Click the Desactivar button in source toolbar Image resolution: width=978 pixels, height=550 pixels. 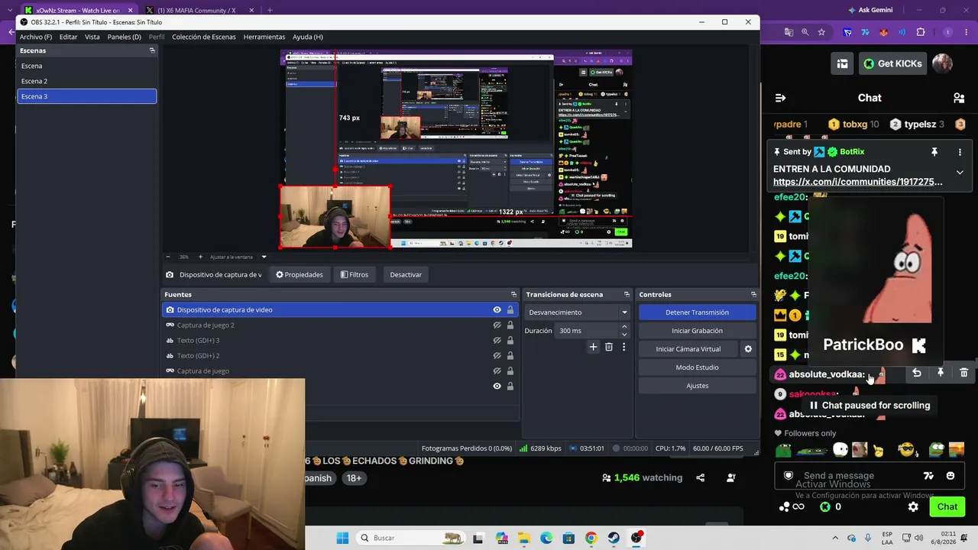coord(406,274)
